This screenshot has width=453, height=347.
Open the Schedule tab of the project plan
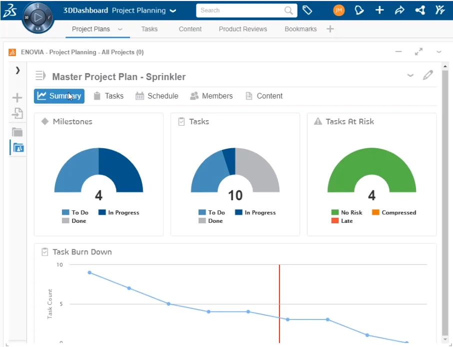click(156, 96)
